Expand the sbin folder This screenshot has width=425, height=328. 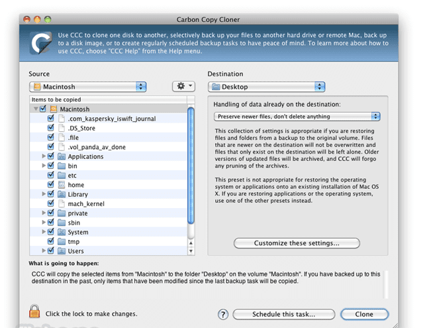click(x=44, y=222)
